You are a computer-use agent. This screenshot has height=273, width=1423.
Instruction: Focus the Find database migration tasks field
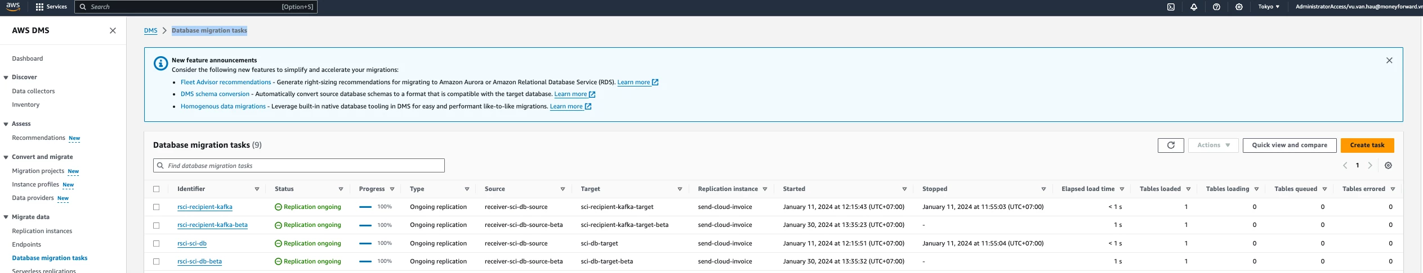click(299, 166)
